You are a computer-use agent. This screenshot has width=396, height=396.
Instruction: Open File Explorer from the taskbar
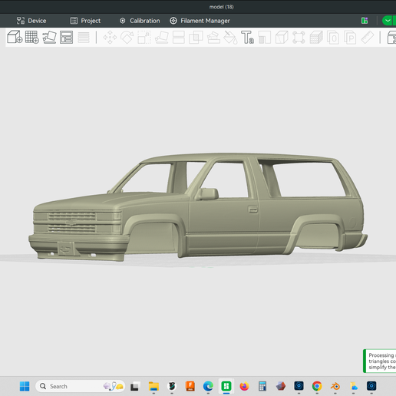(x=153, y=386)
